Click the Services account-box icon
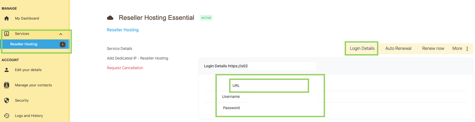475x122 pixels. 7,34
